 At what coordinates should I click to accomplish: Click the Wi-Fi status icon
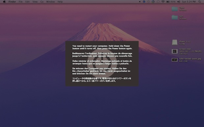(x=163, y=2)
